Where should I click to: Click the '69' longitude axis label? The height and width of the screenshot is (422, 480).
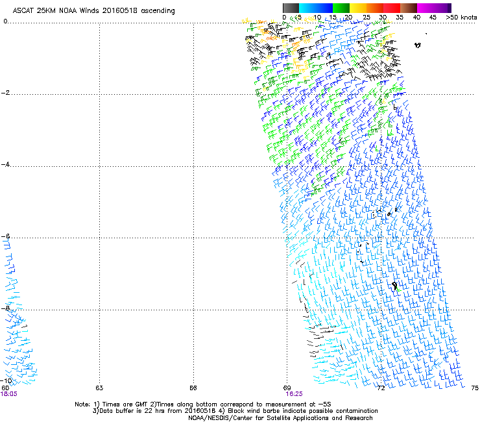287,388
